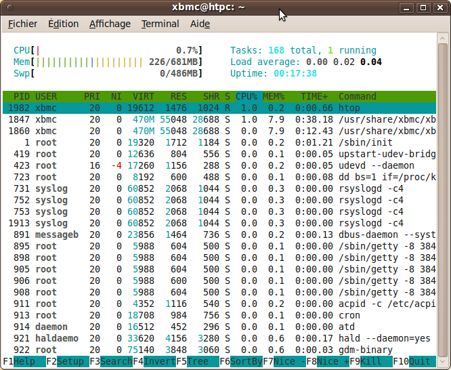Screen dimensions: 451x370
Task: Click the F8 Nice + button
Action: coord(328,361)
